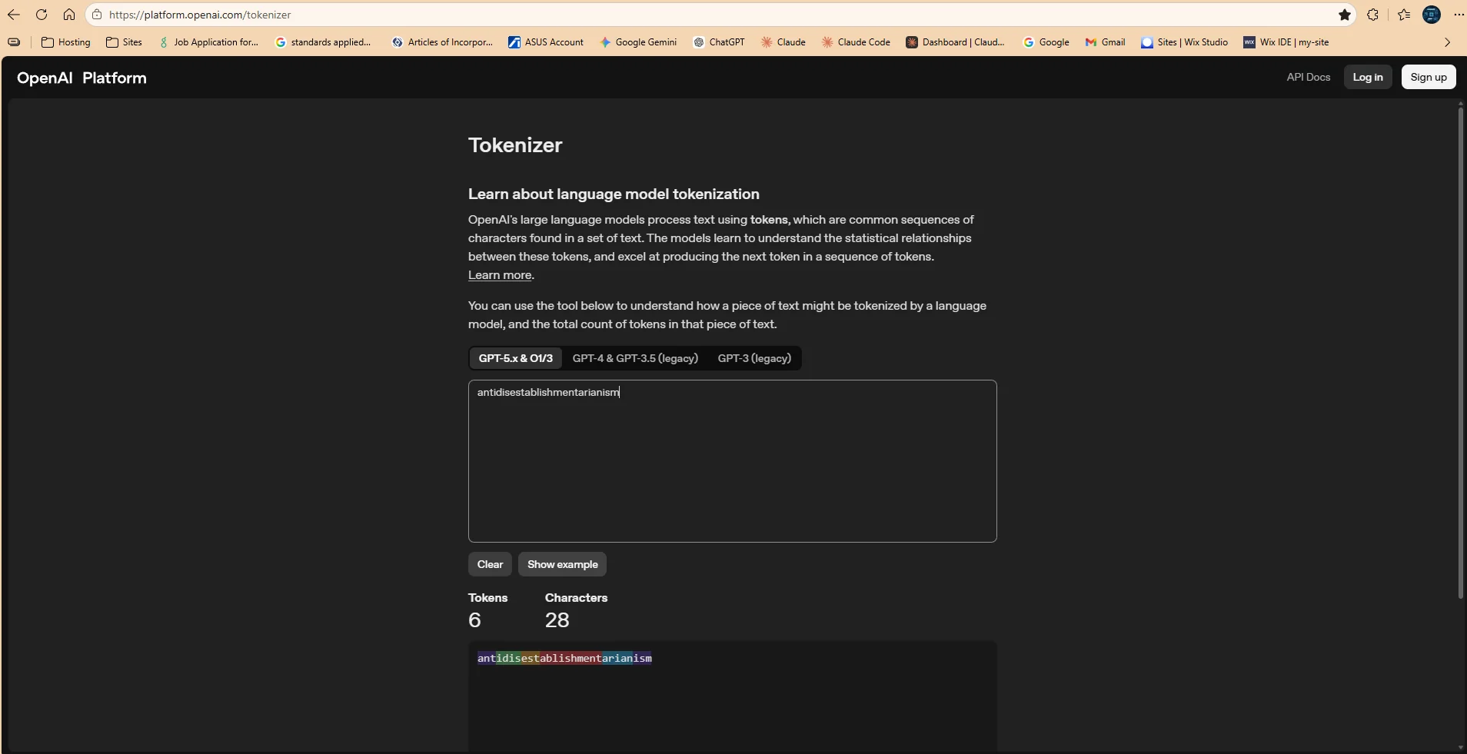Select the GPT-5.x & O1/3 tab
Image resolution: width=1467 pixels, height=754 pixels.
click(x=516, y=358)
